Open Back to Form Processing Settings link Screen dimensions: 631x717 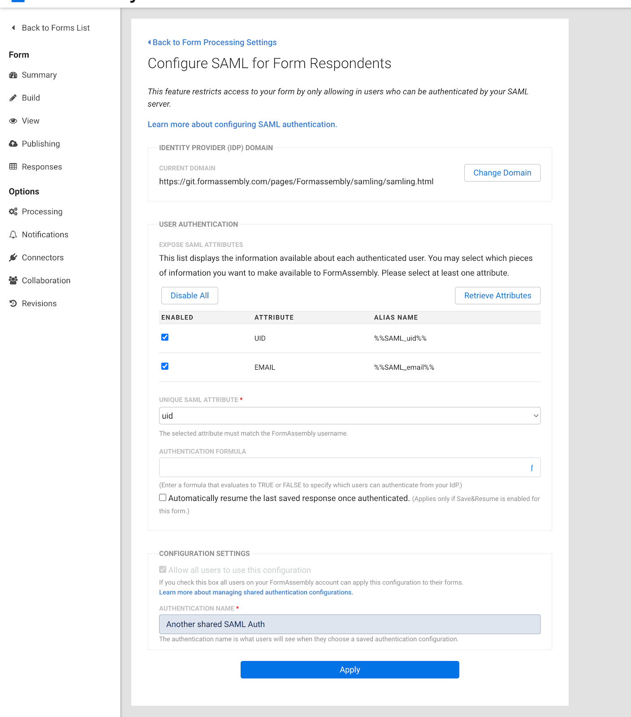[x=214, y=43]
